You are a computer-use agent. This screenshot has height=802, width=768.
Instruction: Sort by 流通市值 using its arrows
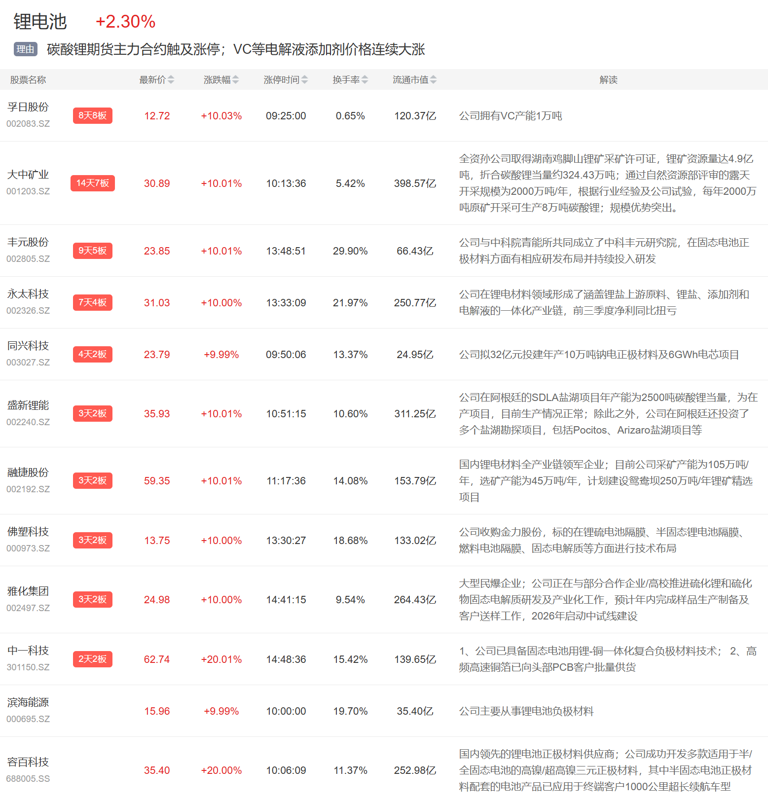[433, 79]
